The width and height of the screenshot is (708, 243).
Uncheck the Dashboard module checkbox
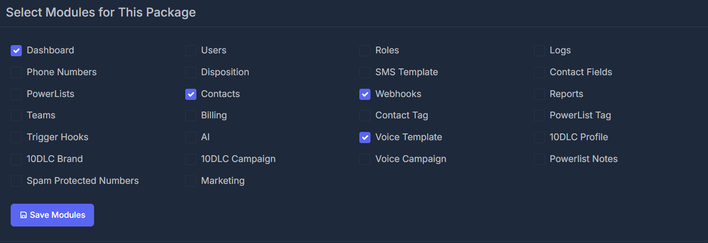pyautogui.click(x=16, y=50)
